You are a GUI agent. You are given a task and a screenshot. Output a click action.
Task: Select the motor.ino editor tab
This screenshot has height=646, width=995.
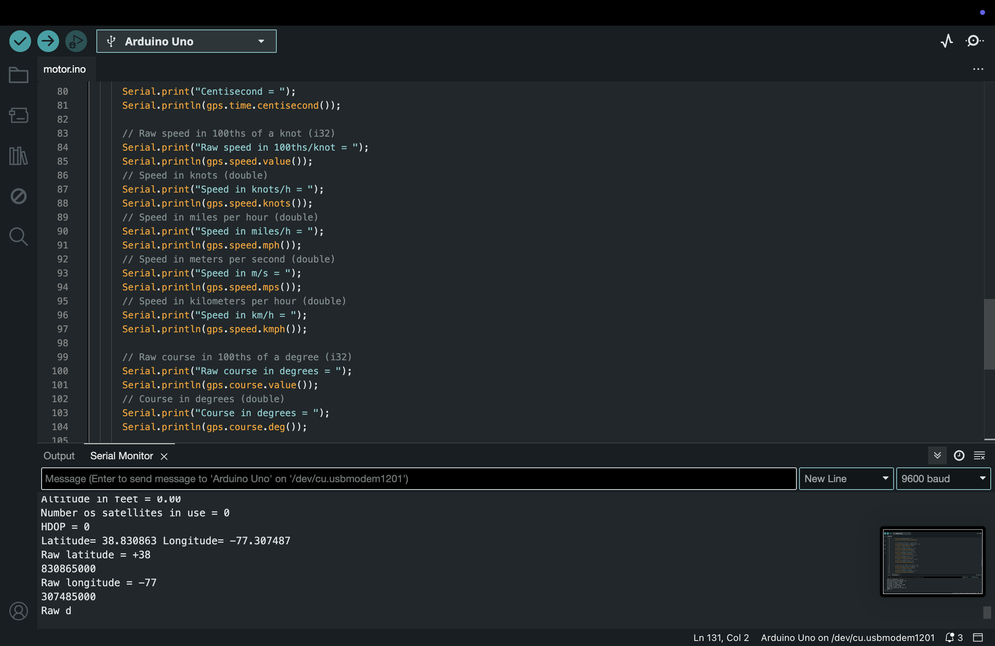pos(65,69)
